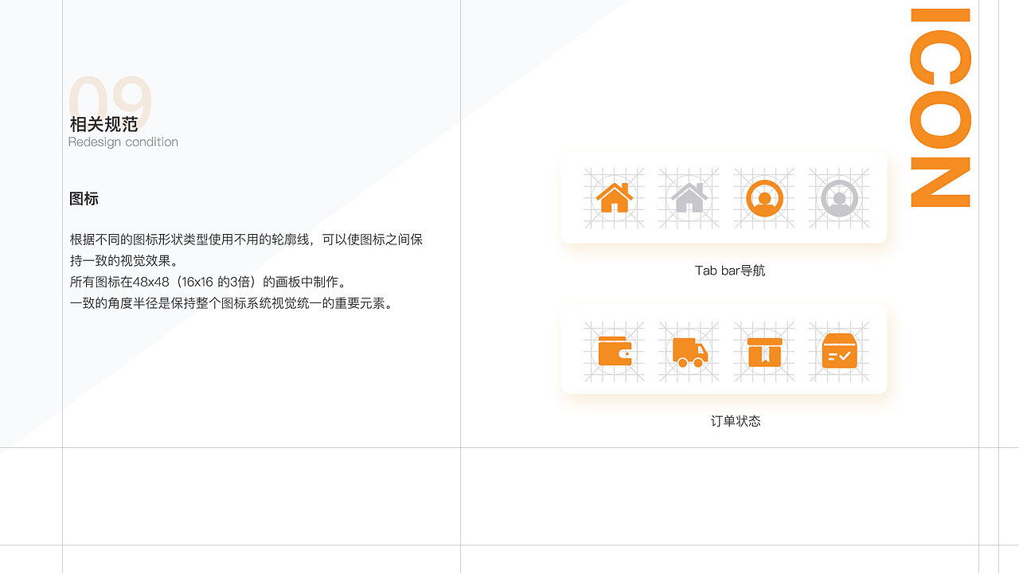The height and width of the screenshot is (573, 1019).
Task: Select the parcel icon with checkmark
Action: coord(839,350)
